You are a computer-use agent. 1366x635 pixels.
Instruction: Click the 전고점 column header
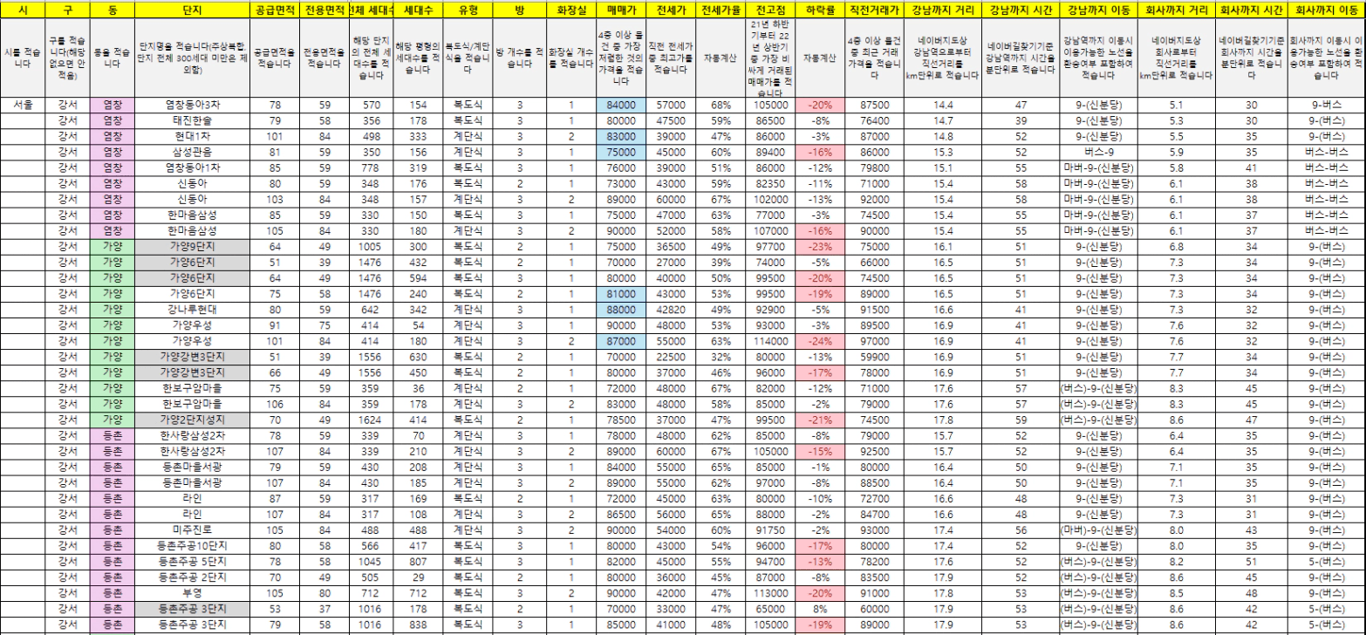[x=770, y=10]
